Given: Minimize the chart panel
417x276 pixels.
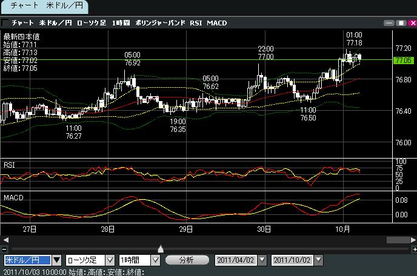Looking at the screenshot, I should [x=390, y=22].
